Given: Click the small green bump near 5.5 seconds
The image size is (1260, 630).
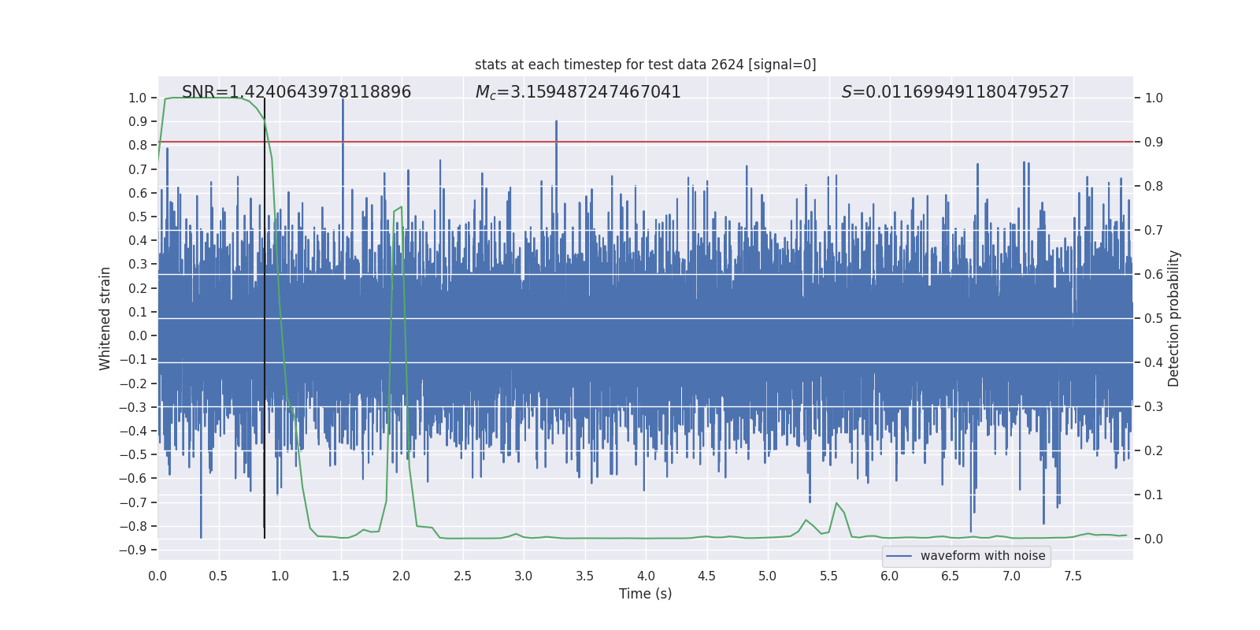Looking at the screenshot, I should tap(836, 503).
